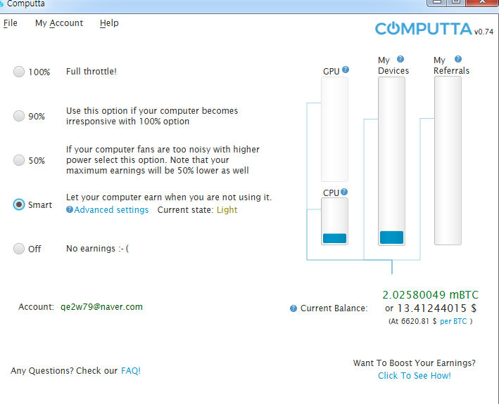Turn mining Off with the radio button
Viewport: 499px width, 404px height.
[19, 249]
